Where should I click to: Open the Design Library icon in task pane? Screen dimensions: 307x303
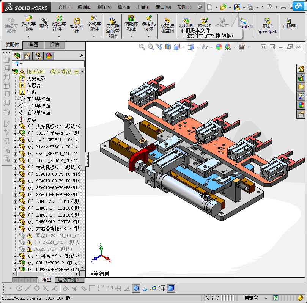point(301,78)
